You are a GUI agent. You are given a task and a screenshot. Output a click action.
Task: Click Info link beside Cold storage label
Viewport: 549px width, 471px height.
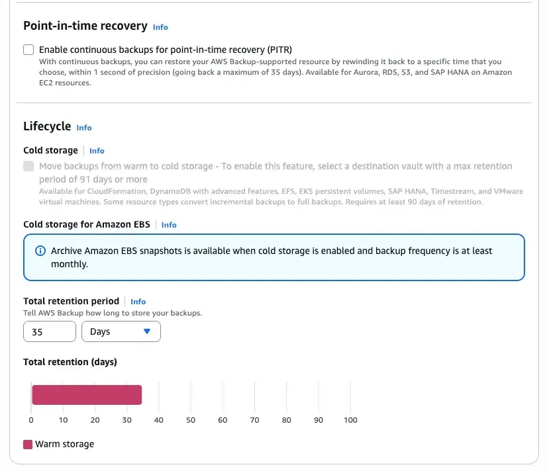97,151
